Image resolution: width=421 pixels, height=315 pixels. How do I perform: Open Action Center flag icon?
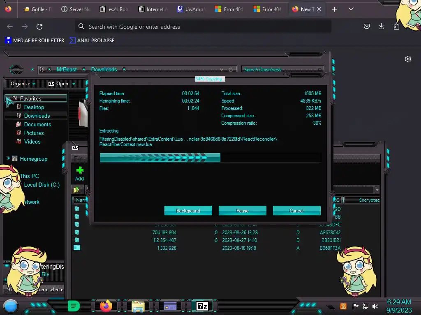355,306
